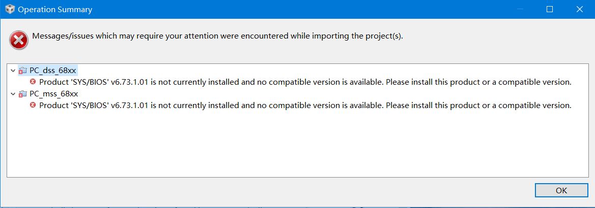The width and height of the screenshot is (595, 208).
Task: Collapse the PC_dss_68xx tree node
Action: pos(13,71)
